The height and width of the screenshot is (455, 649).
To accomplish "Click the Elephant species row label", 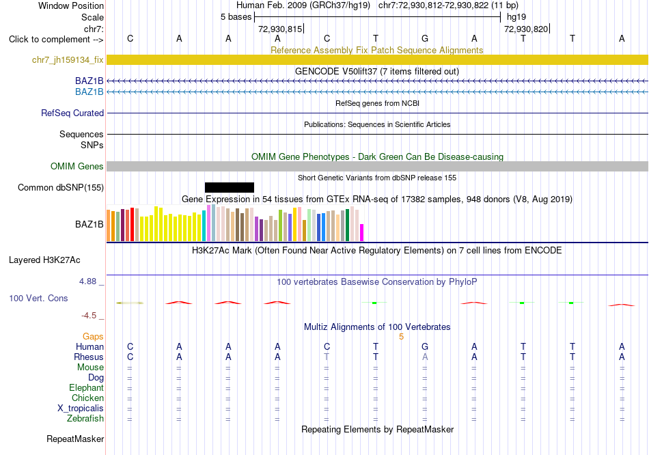I will pos(87,387).
